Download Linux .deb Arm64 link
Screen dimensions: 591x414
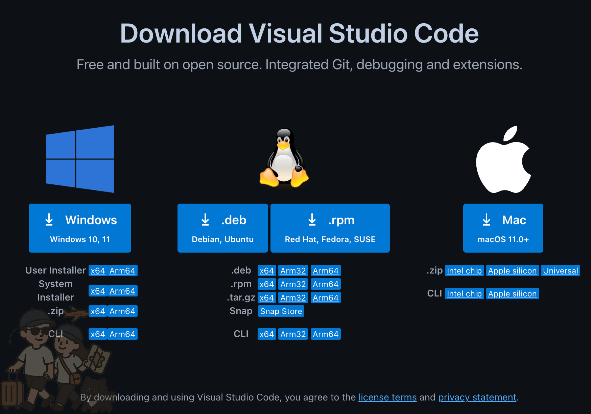pos(326,270)
